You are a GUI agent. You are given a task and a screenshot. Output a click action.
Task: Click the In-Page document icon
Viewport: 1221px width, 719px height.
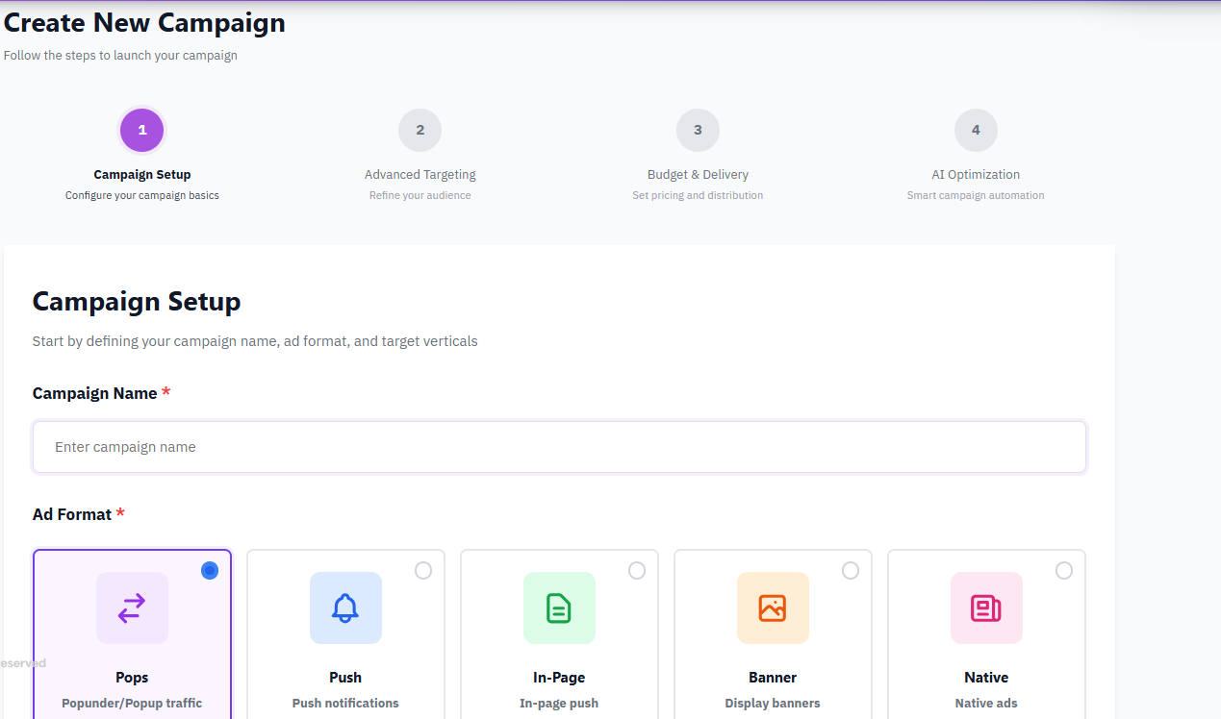pos(559,607)
